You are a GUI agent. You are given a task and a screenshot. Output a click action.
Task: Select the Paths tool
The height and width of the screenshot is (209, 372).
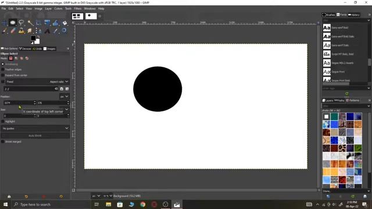pyautogui.click(x=39, y=31)
